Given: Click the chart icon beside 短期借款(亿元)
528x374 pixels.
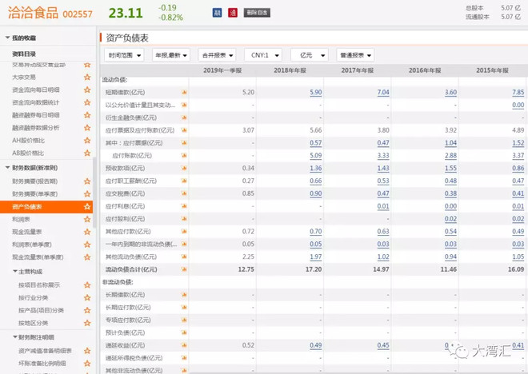Looking at the screenshot, I should [x=184, y=92].
